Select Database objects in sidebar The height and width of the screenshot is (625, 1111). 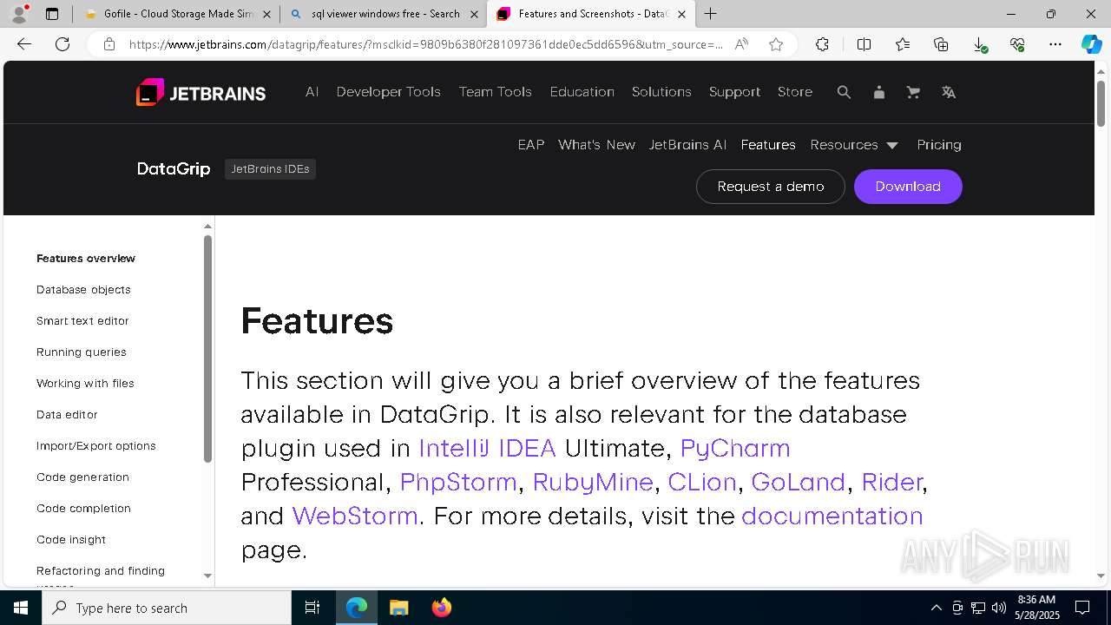pyautogui.click(x=83, y=290)
